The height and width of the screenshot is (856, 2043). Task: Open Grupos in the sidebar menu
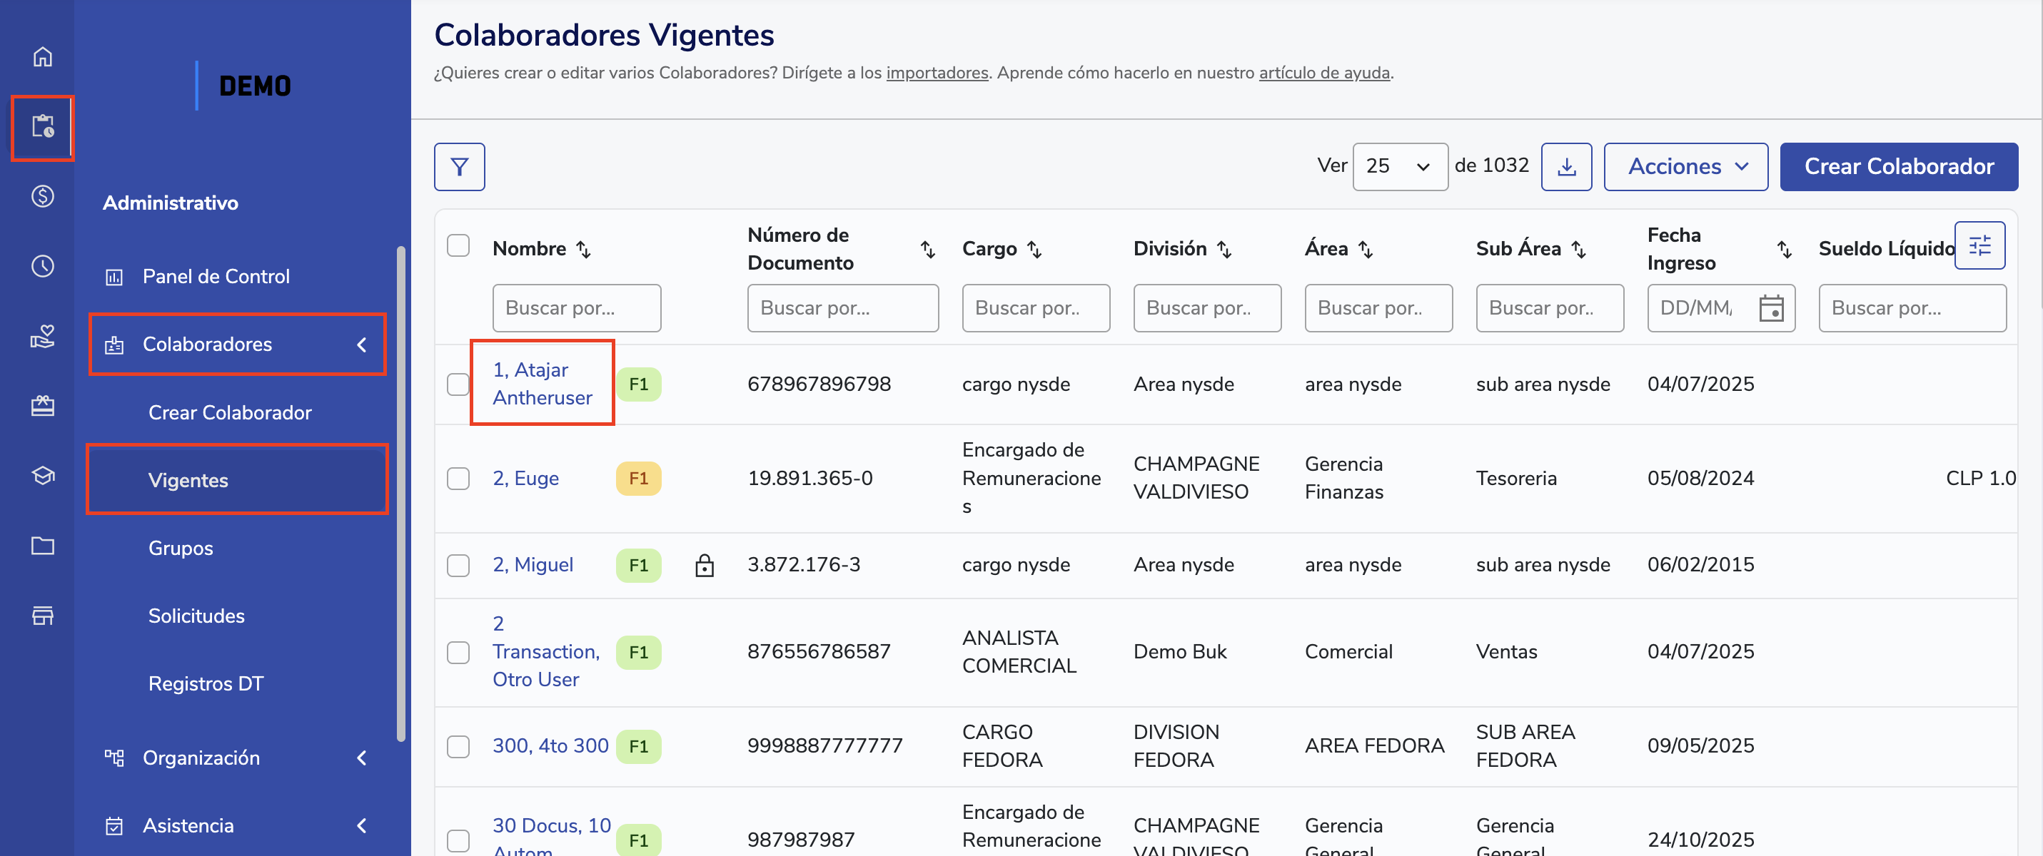[181, 549]
